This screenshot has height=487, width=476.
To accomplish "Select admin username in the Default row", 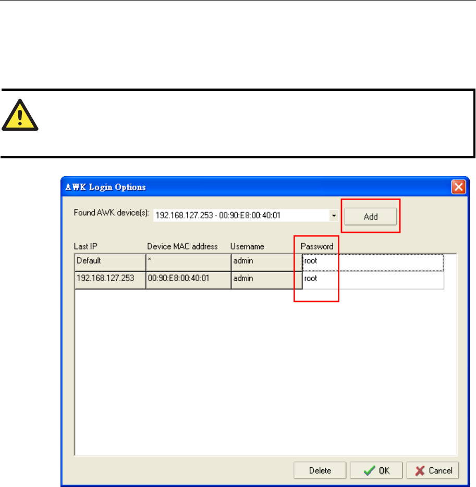I will (266, 263).
